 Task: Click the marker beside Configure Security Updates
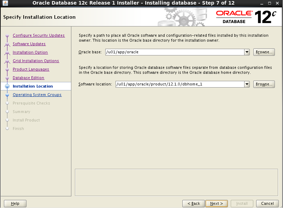click(7, 35)
